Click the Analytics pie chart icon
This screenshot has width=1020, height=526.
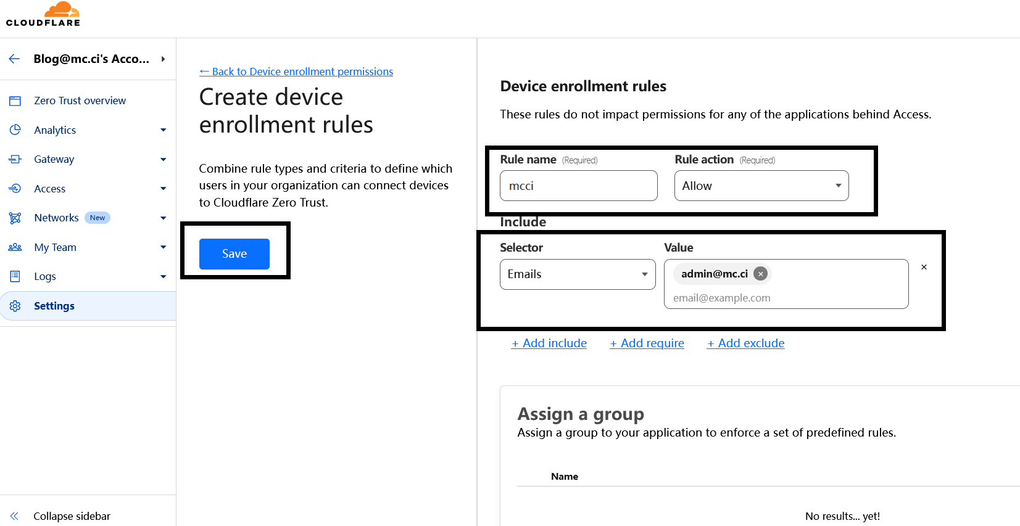(15, 129)
